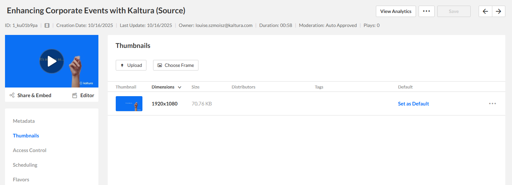Click Moderation: Auto Approved text
Image resolution: width=512 pixels, height=185 pixels.
click(328, 25)
